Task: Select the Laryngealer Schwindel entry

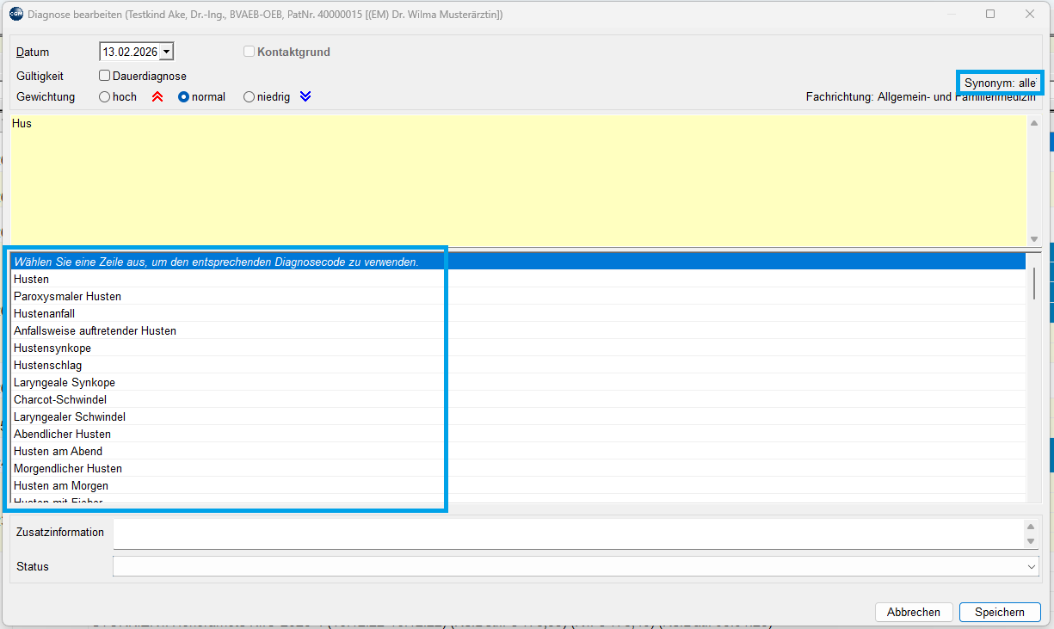Action: coord(70,417)
